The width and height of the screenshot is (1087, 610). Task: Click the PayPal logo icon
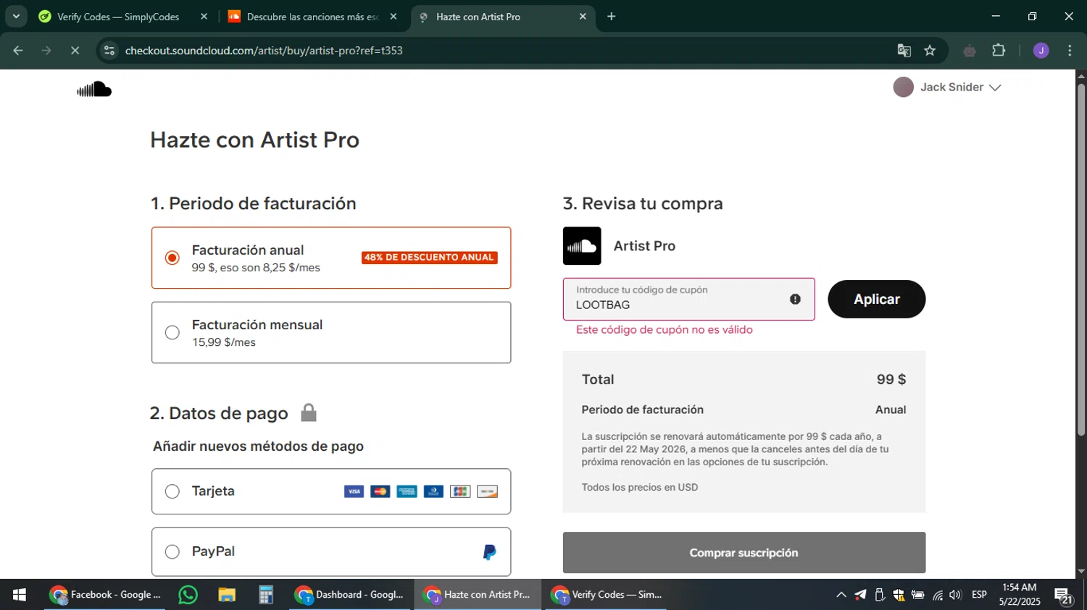(x=490, y=552)
